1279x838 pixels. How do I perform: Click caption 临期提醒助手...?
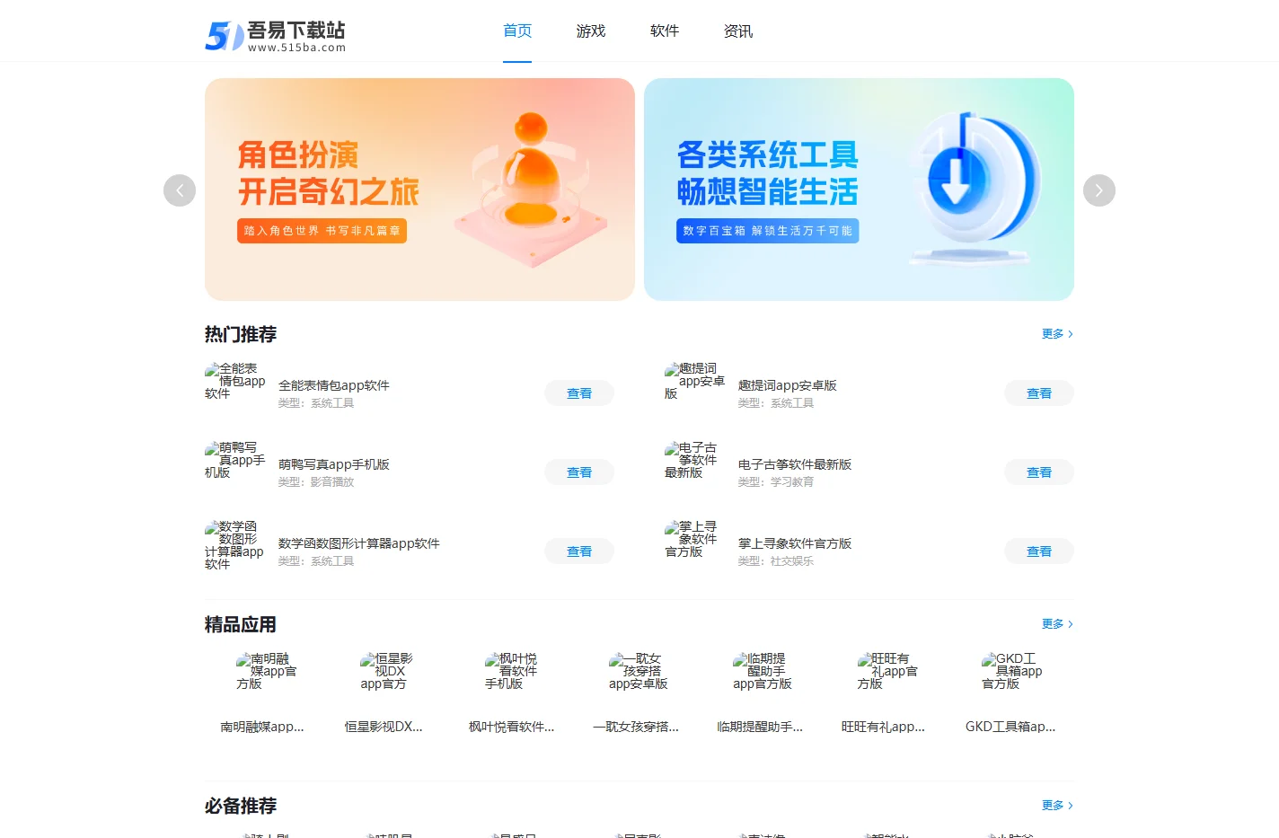pyautogui.click(x=760, y=727)
